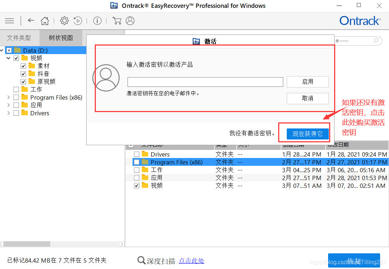
Task: Toggle Data (D:) tree checkbox
Action: click(9, 51)
